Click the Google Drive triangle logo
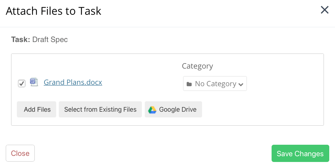 click(x=152, y=110)
